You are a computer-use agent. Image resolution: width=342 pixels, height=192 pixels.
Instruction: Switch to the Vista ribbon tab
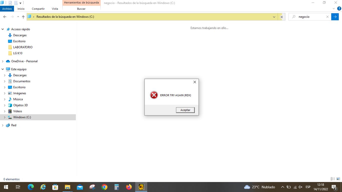pyautogui.click(x=55, y=9)
